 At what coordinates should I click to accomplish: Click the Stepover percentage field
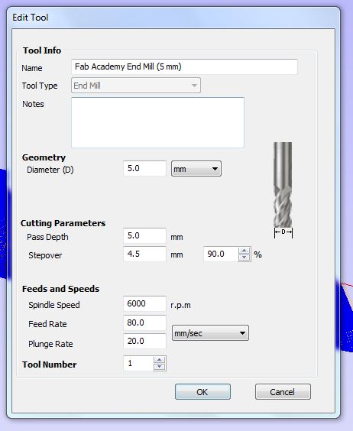pyautogui.click(x=222, y=254)
